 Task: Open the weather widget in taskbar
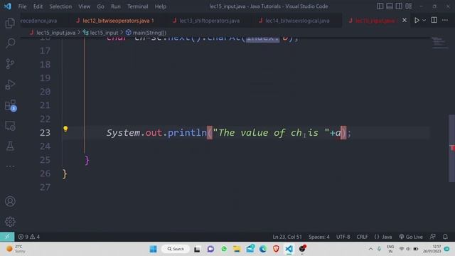point(16,249)
